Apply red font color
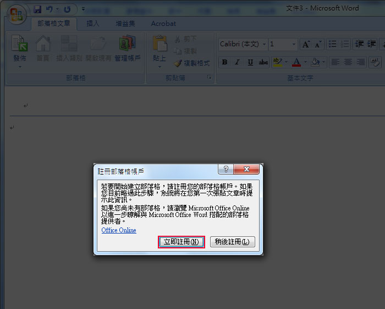The image size is (385, 309). 296,62
